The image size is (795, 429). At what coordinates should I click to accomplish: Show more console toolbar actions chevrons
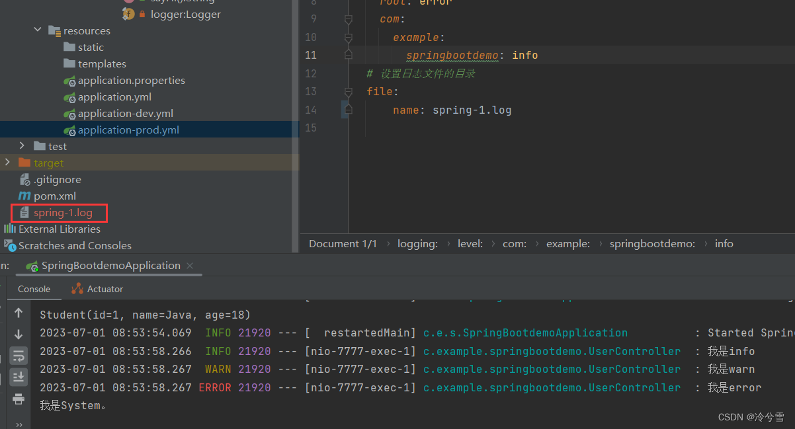19,424
